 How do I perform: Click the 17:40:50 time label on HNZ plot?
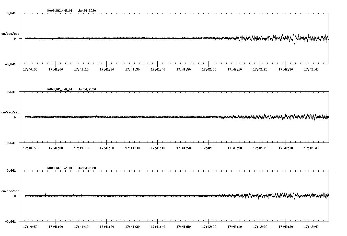click(30, 227)
